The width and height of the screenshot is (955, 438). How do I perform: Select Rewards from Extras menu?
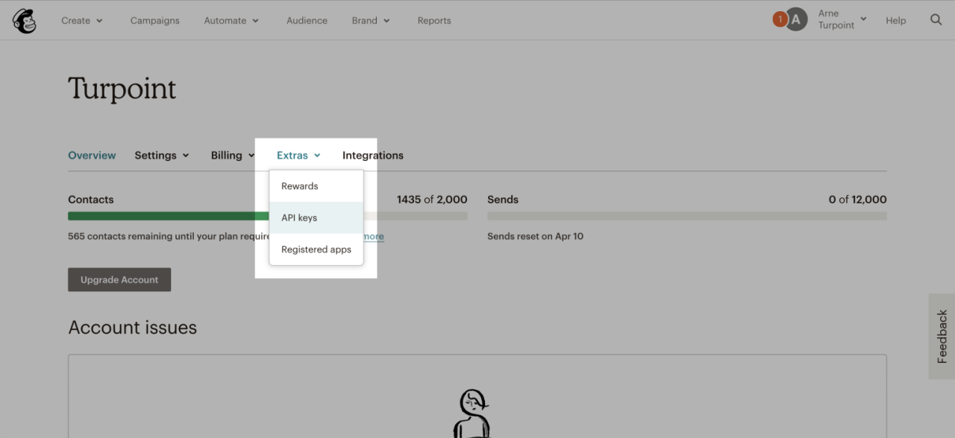pyautogui.click(x=316, y=186)
